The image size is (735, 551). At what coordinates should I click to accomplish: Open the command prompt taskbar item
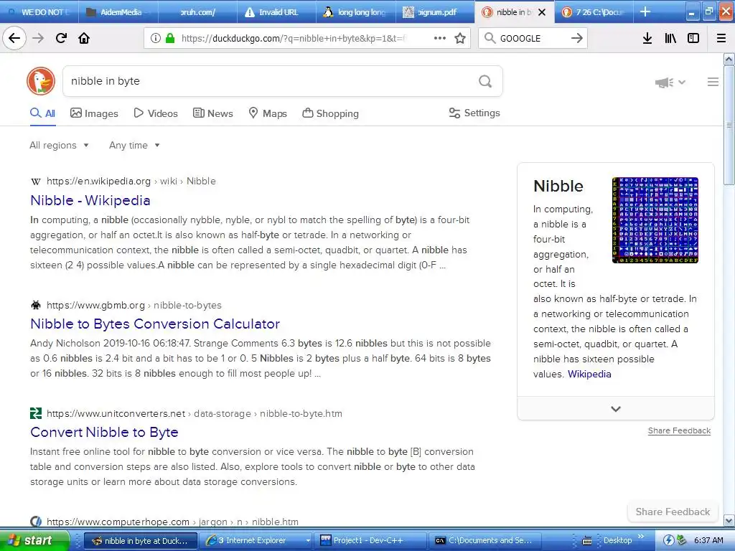(x=486, y=541)
